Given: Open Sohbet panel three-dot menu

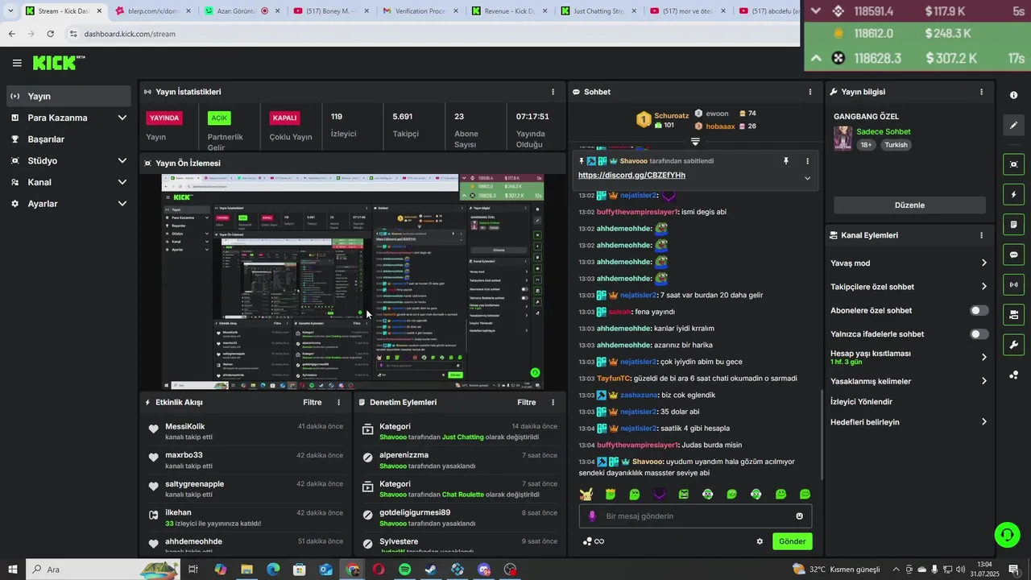Looking at the screenshot, I should [810, 92].
